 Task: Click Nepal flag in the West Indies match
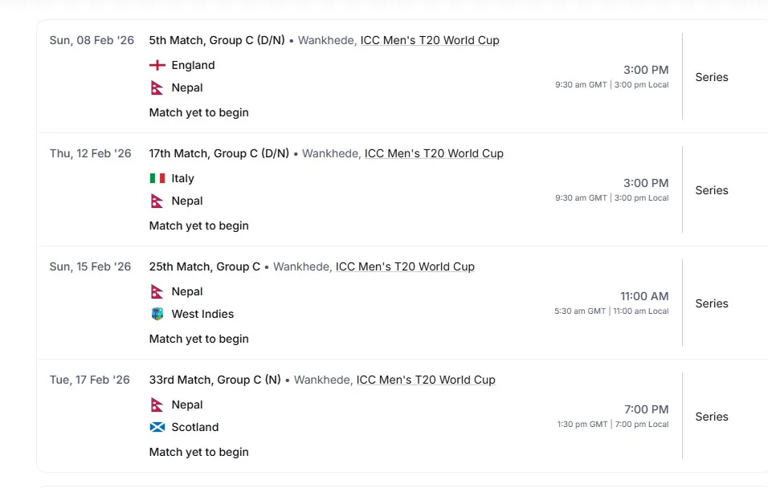coord(157,291)
